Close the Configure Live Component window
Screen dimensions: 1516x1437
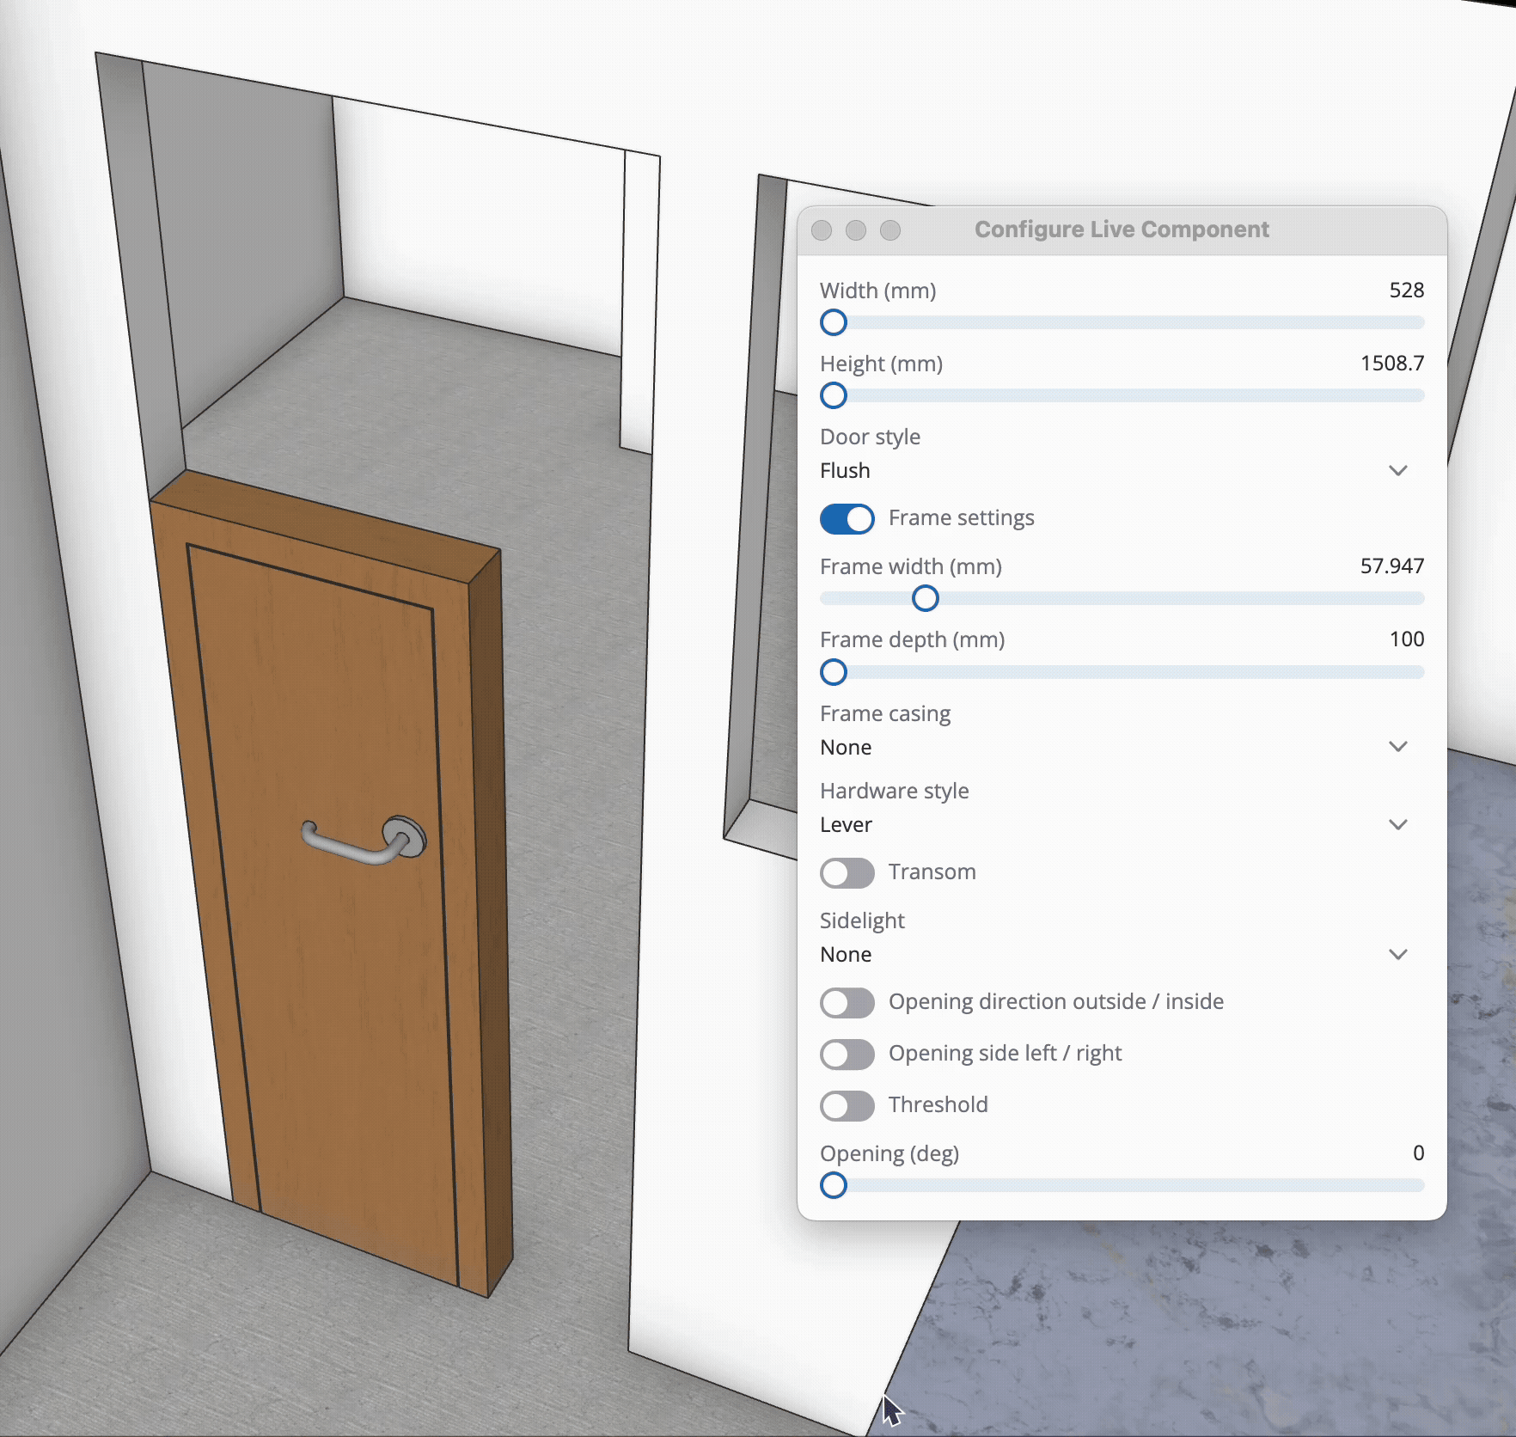pos(822,230)
